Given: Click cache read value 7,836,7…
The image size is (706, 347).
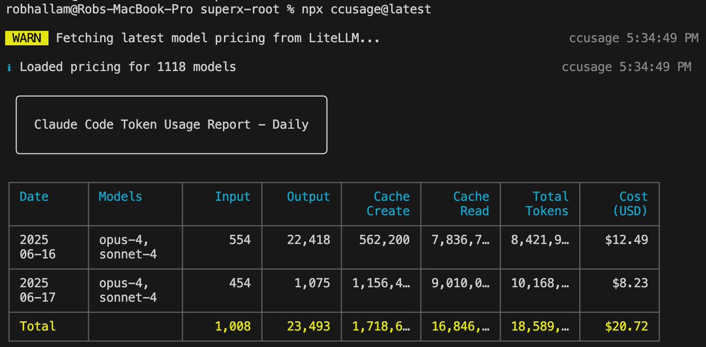Looking at the screenshot, I should coord(460,240).
